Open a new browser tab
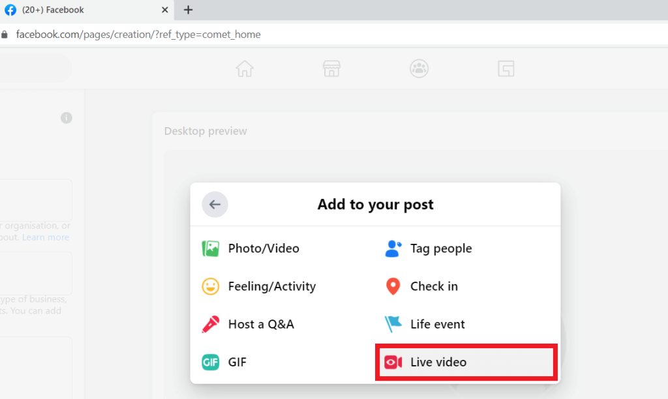The height and width of the screenshot is (399, 668). point(188,10)
